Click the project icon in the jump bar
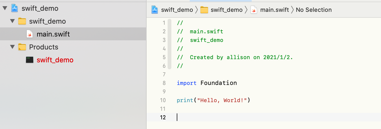This screenshot has width=381, height=129. tap(155, 10)
